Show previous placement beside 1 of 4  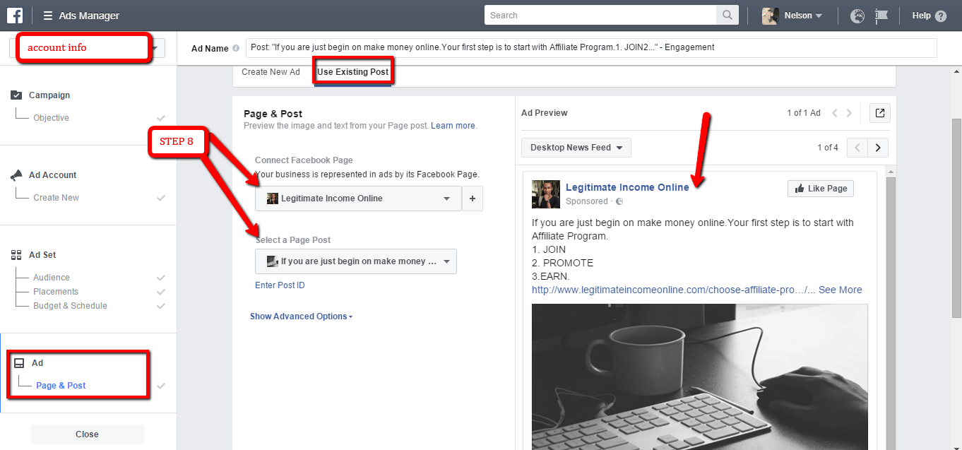pyautogui.click(x=857, y=148)
